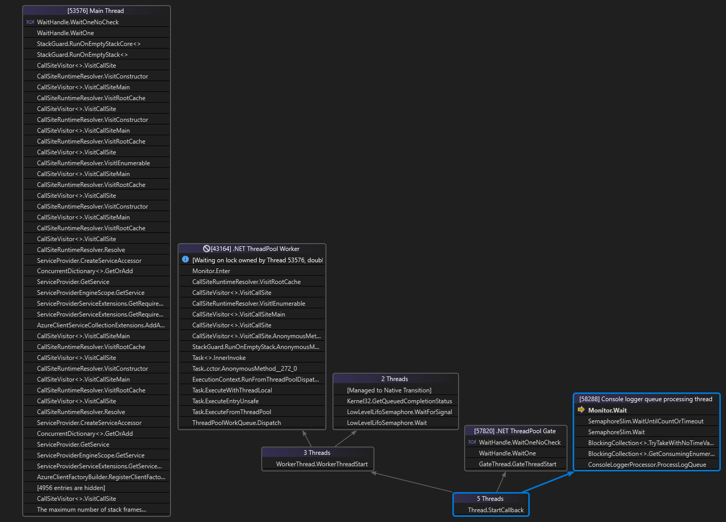Screen dimensions: 726x522
Task: Select WorkerThread.WorkerThreadStart in the 3 Threads node
Action: pyautogui.click(x=317, y=464)
